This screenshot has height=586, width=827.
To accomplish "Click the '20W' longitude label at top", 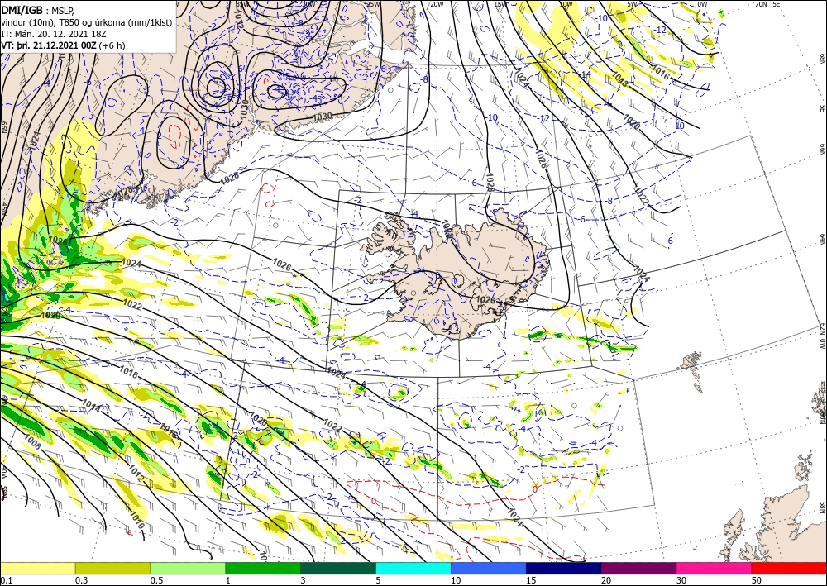I will point(437,4).
